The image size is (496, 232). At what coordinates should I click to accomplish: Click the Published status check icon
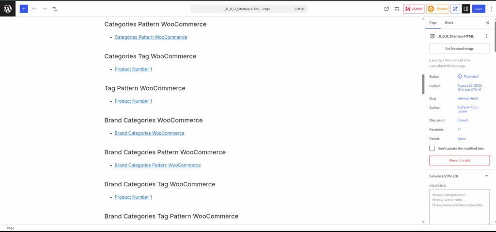coord(460,77)
